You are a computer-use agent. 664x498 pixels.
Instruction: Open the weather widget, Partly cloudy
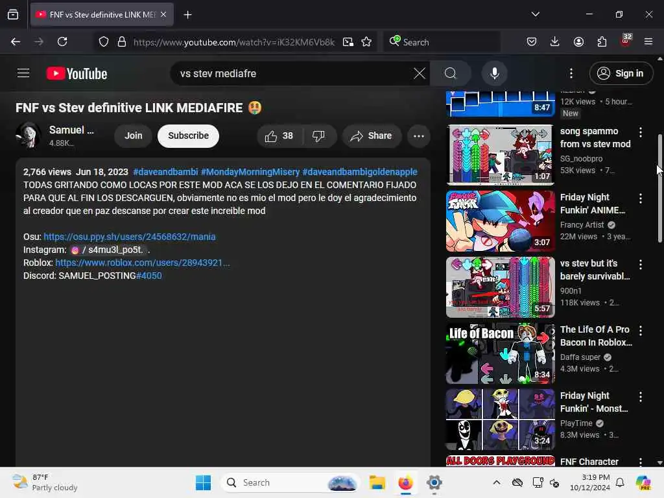[45, 482]
